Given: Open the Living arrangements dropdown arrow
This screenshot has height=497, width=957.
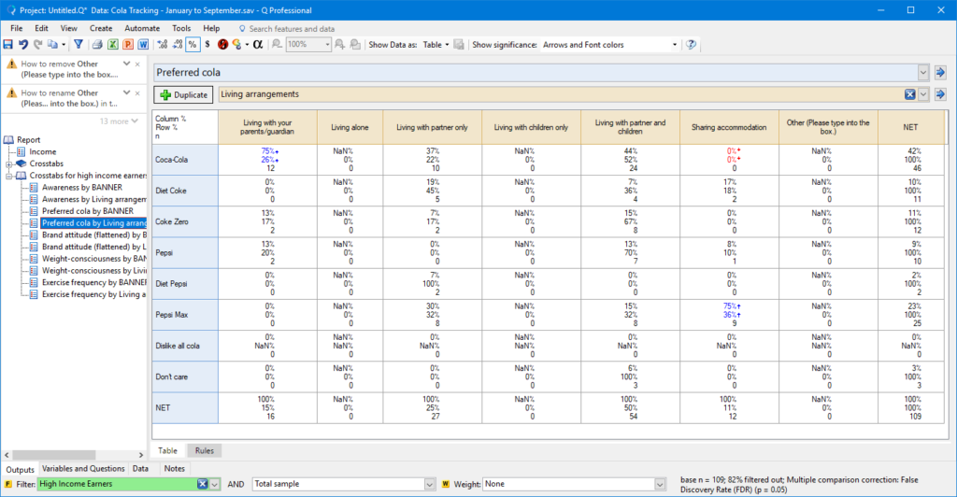Looking at the screenshot, I should (922, 94).
